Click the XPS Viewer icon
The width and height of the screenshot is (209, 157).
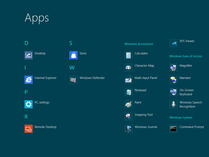coord(173,43)
